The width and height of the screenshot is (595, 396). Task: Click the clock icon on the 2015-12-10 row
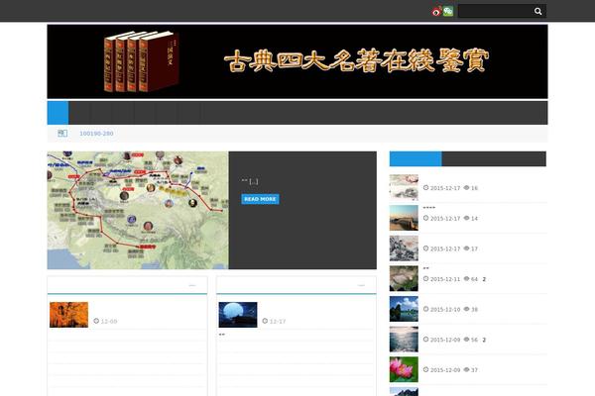tap(425, 309)
